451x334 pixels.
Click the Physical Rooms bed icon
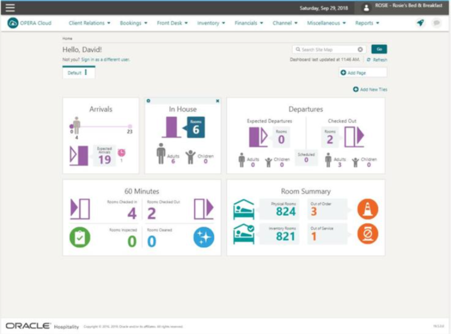click(244, 210)
